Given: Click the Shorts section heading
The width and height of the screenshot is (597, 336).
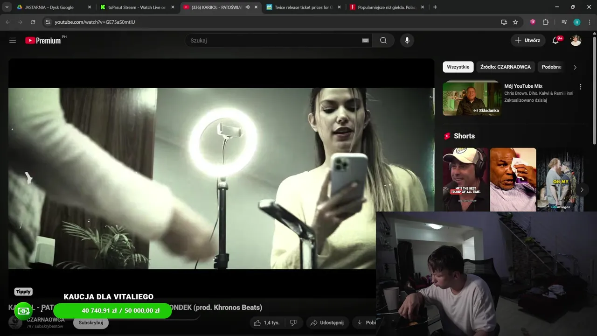Looking at the screenshot, I should pyautogui.click(x=464, y=136).
